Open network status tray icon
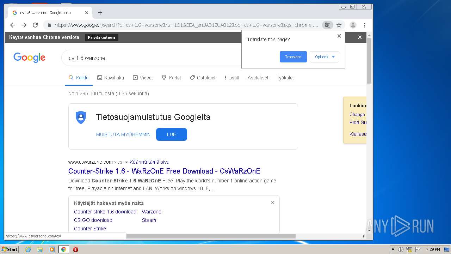This screenshot has height=254, width=451. [409, 249]
